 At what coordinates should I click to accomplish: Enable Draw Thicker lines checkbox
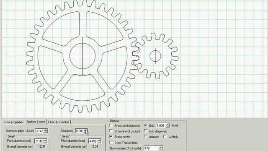[111, 143]
